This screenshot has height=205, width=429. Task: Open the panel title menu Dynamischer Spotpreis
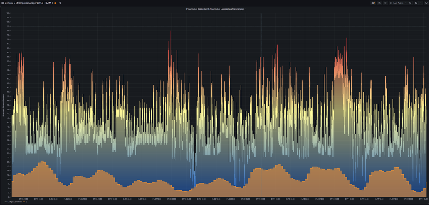coord(215,9)
